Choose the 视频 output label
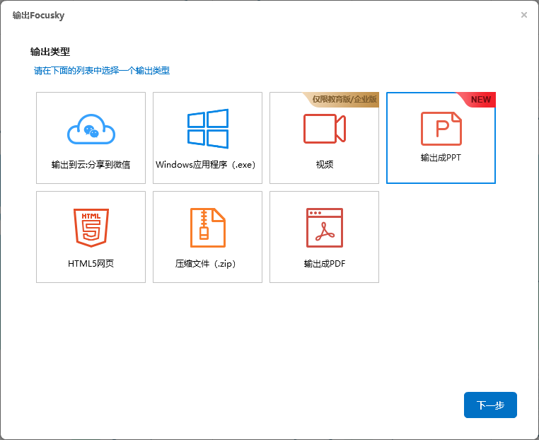The width and height of the screenshot is (539, 440). [324, 165]
